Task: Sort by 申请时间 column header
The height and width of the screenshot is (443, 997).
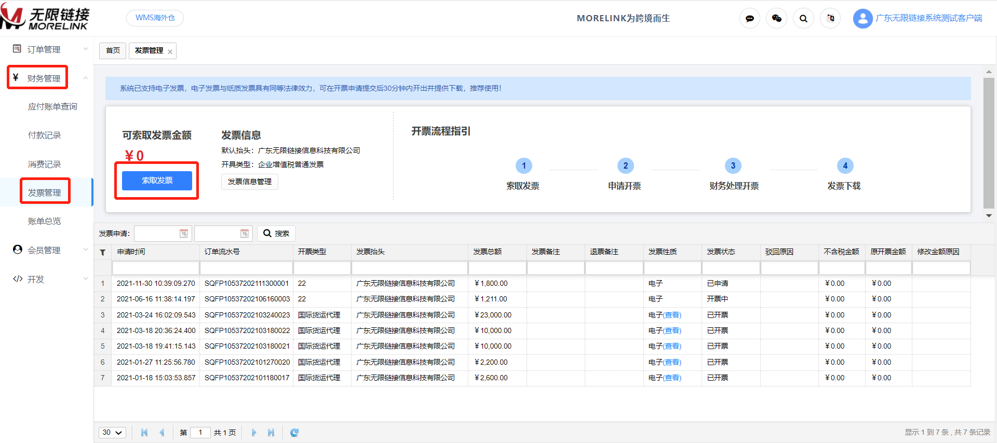Action: coord(156,252)
